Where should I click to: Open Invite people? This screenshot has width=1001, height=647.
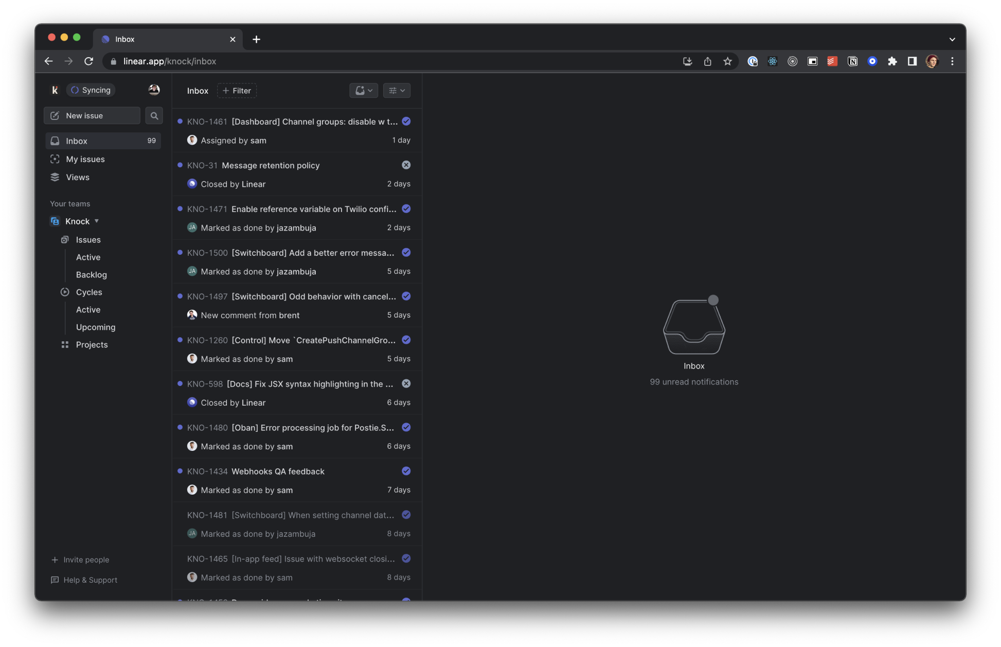click(86, 559)
